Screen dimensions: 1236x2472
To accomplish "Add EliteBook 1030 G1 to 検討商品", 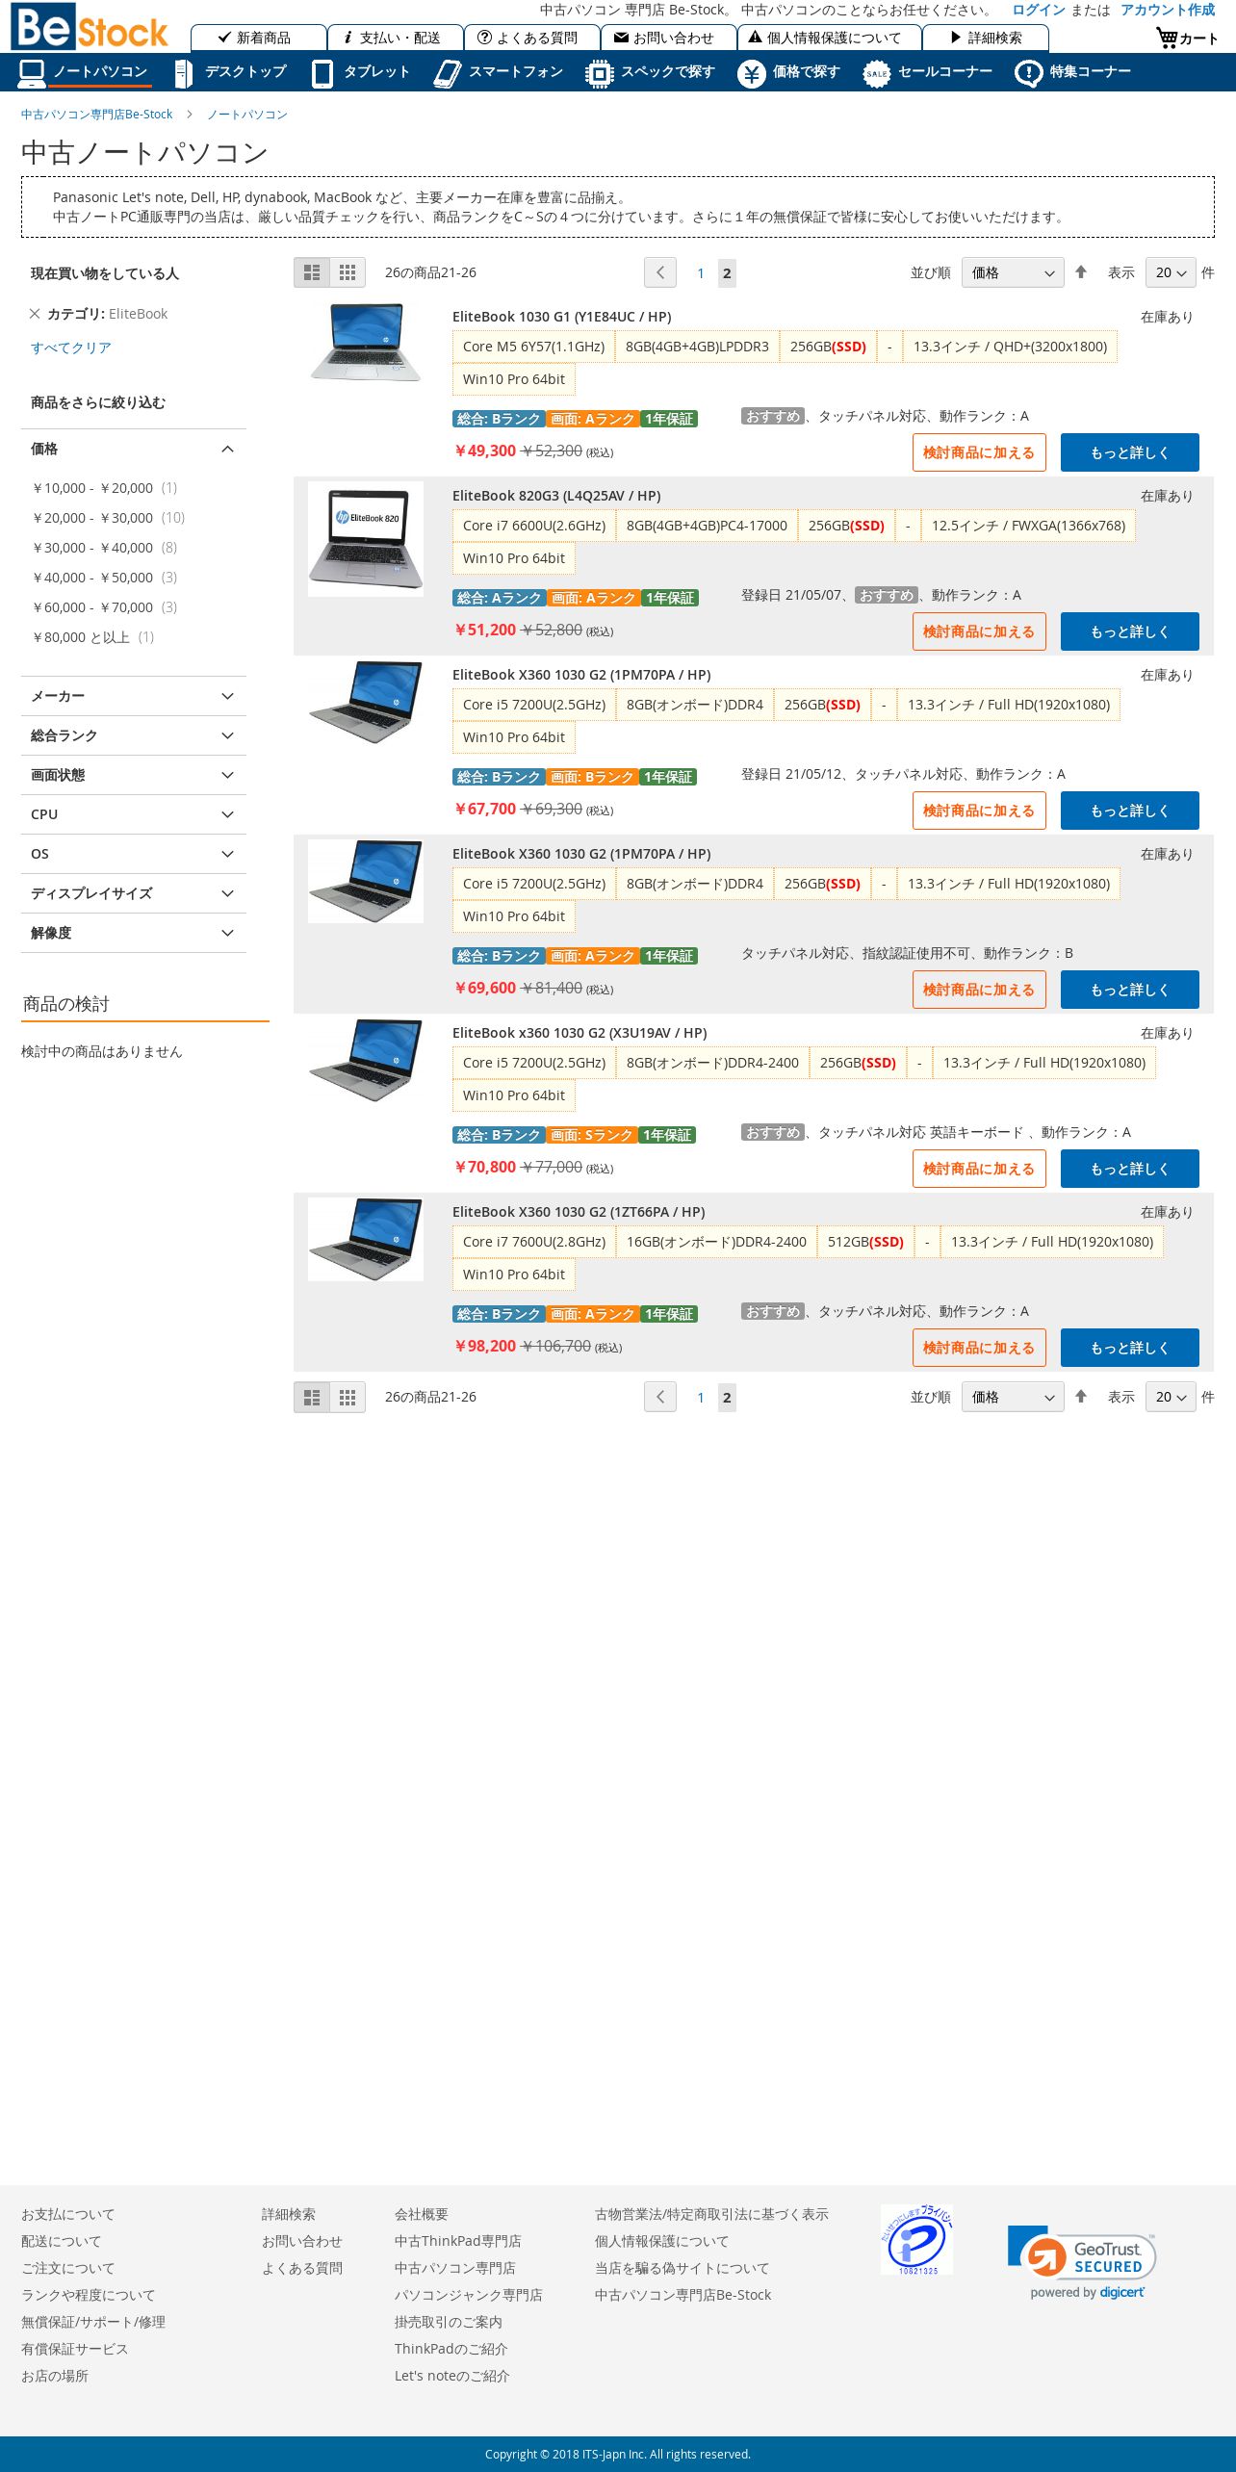I will [979, 452].
